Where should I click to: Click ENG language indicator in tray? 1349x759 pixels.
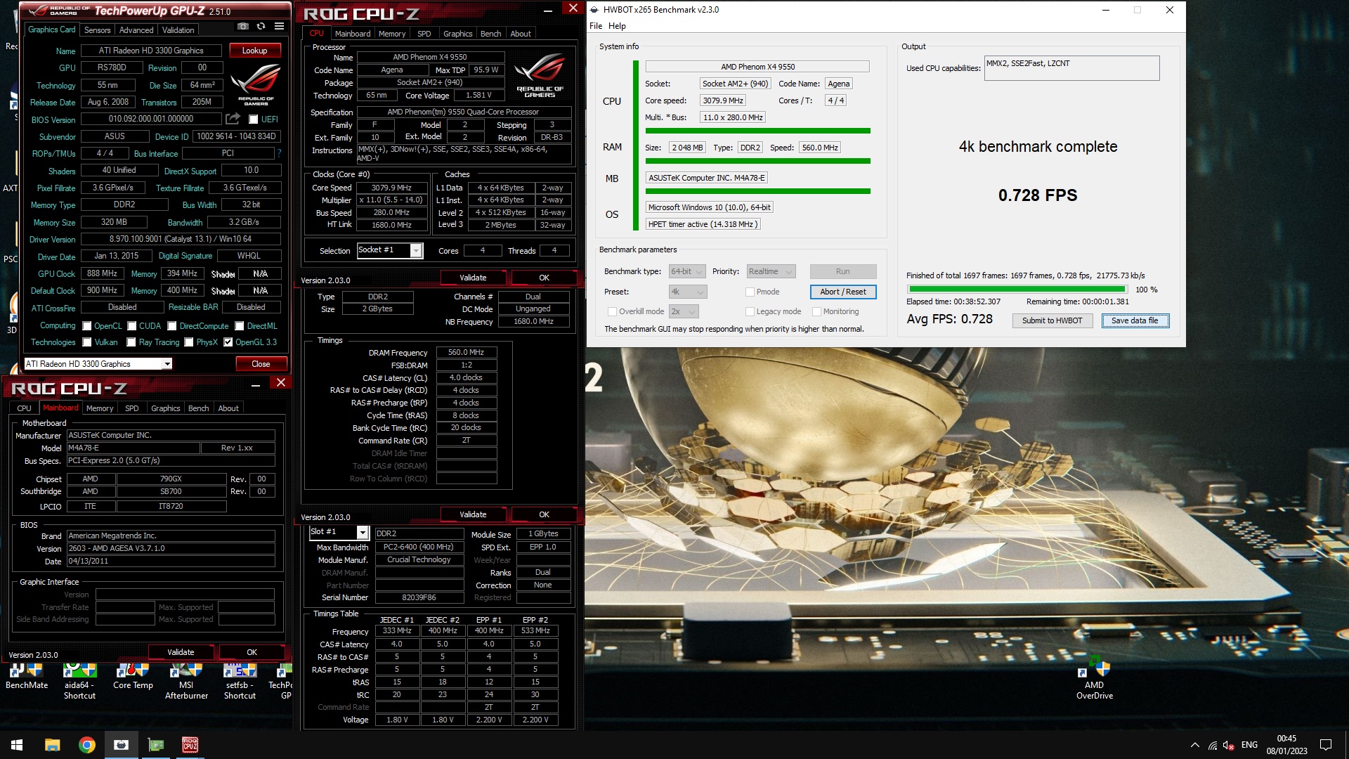point(1249,745)
